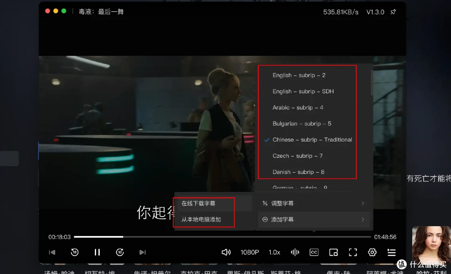Click the 01:48:56 total duration
The image size is (451, 274).
coord(385,237)
